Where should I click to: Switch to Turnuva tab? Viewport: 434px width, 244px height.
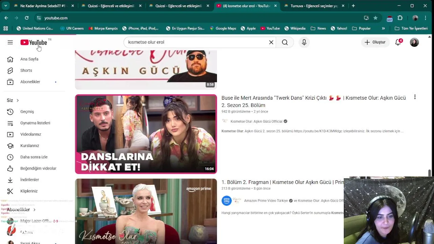click(x=314, y=6)
